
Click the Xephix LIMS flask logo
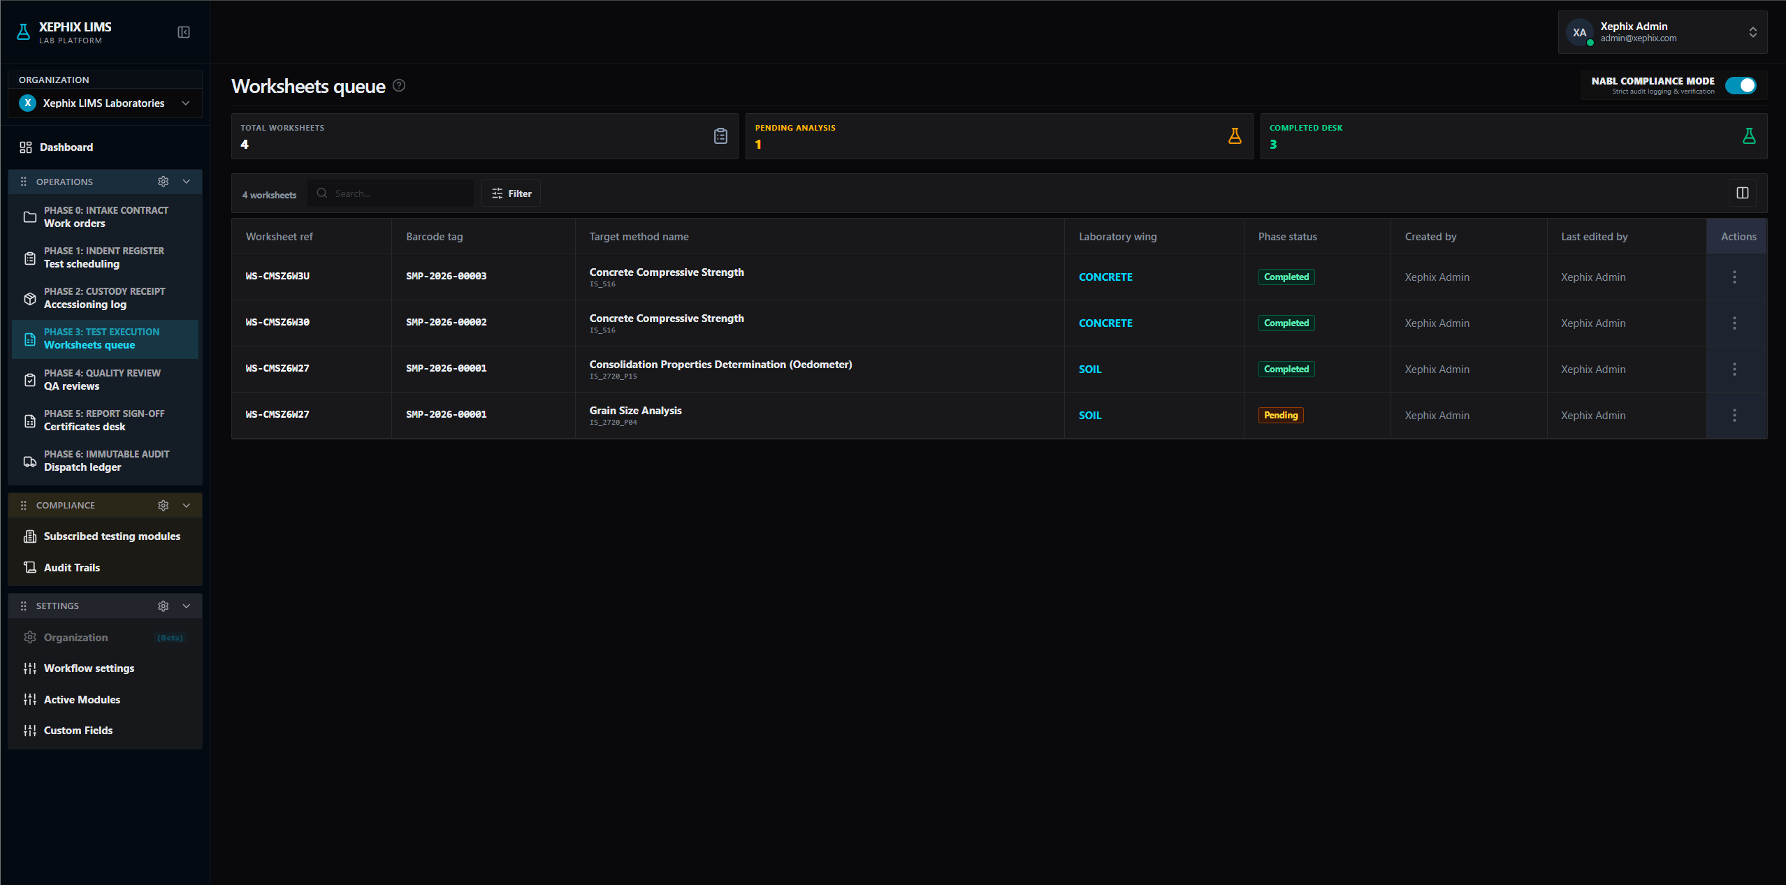[x=24, y=32]
